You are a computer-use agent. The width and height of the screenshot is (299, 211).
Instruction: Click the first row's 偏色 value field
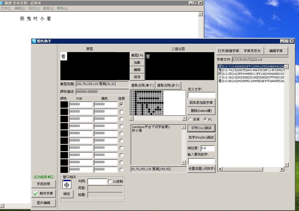pyautogui.click(x=106, y=104)
